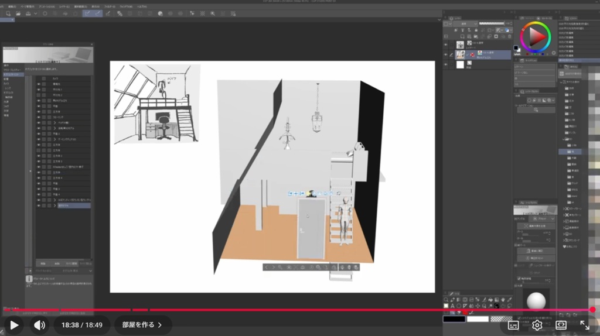Click the tool navigation button in Layer Property

click(x=536, y=110)
